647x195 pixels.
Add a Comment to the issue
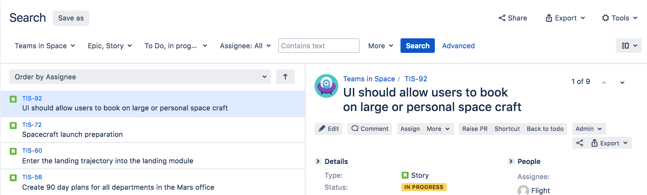click(370, 129)
